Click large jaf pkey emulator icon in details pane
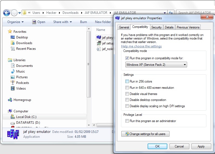 (x=13, y=134)
